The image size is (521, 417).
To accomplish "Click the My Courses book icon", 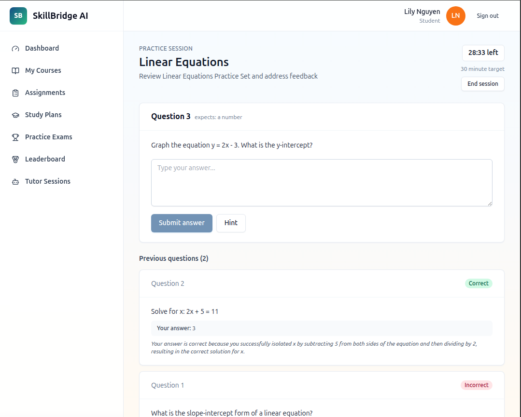I will pyautogui.click(x=15, y=71).
